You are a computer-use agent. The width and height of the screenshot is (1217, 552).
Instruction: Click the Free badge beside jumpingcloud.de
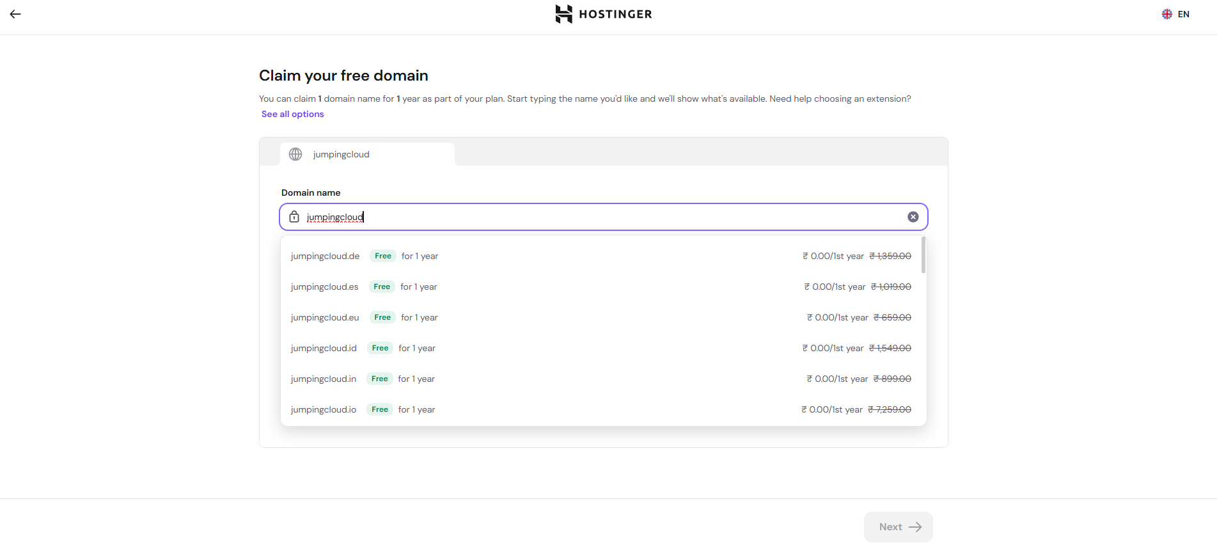click(383, 256)
